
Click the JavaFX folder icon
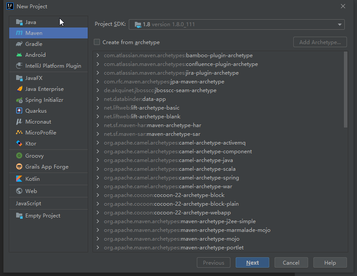pos(19,78)
